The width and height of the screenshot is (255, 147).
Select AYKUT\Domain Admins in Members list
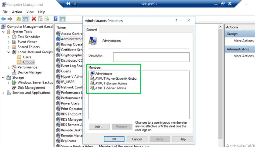point(111,83)
